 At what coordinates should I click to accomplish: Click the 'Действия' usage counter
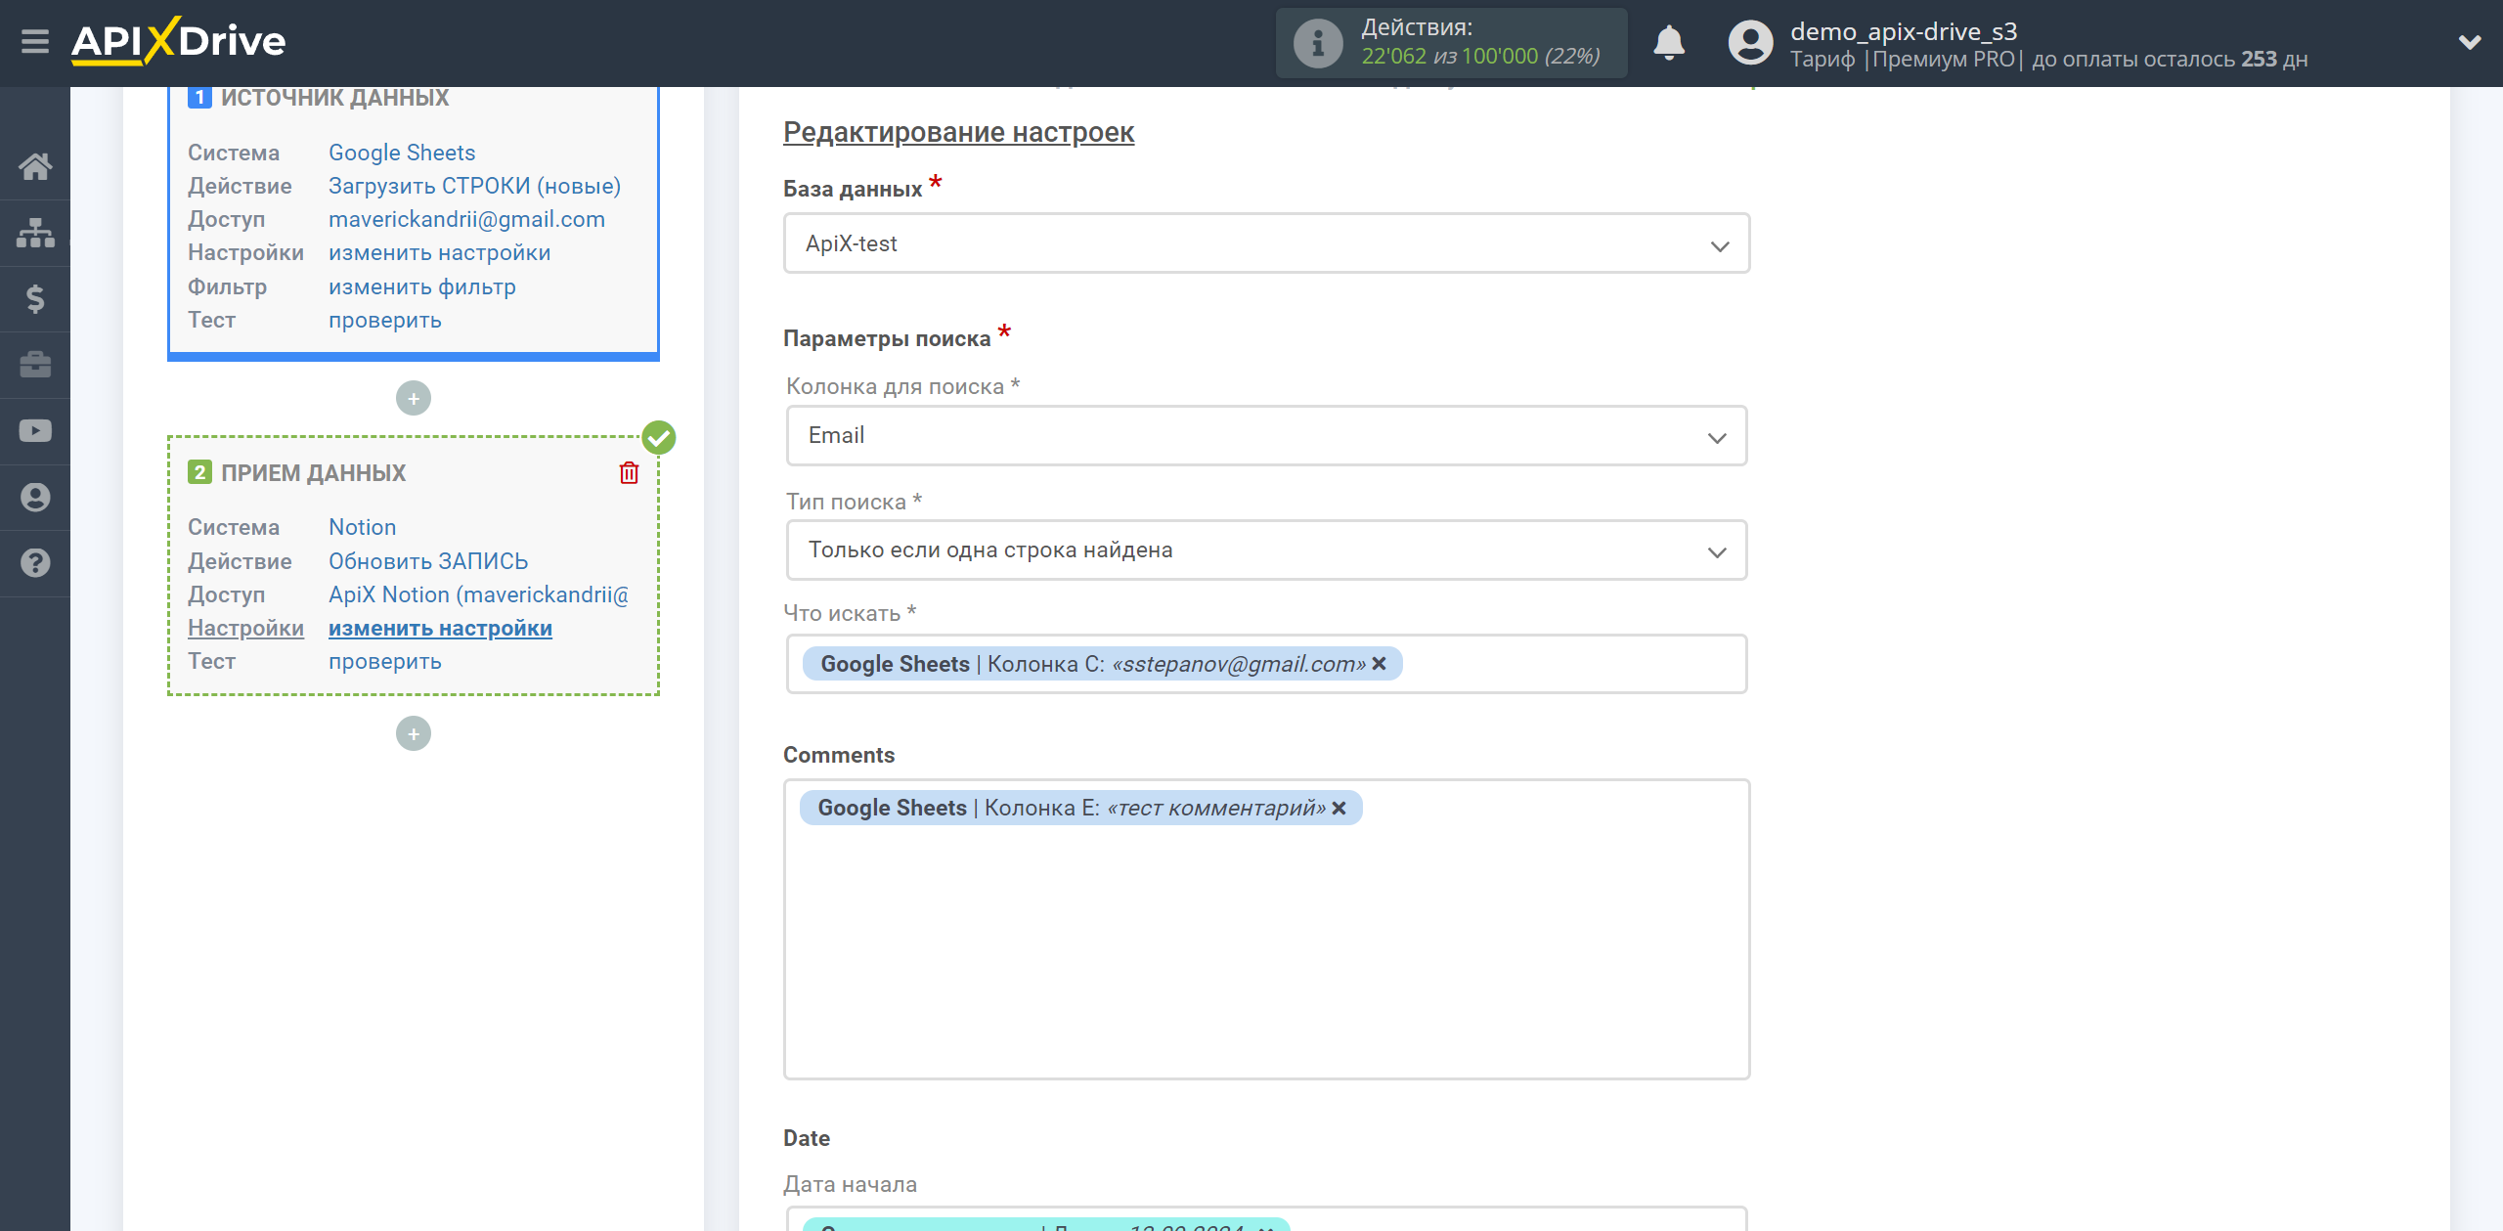click(1451, 43)
